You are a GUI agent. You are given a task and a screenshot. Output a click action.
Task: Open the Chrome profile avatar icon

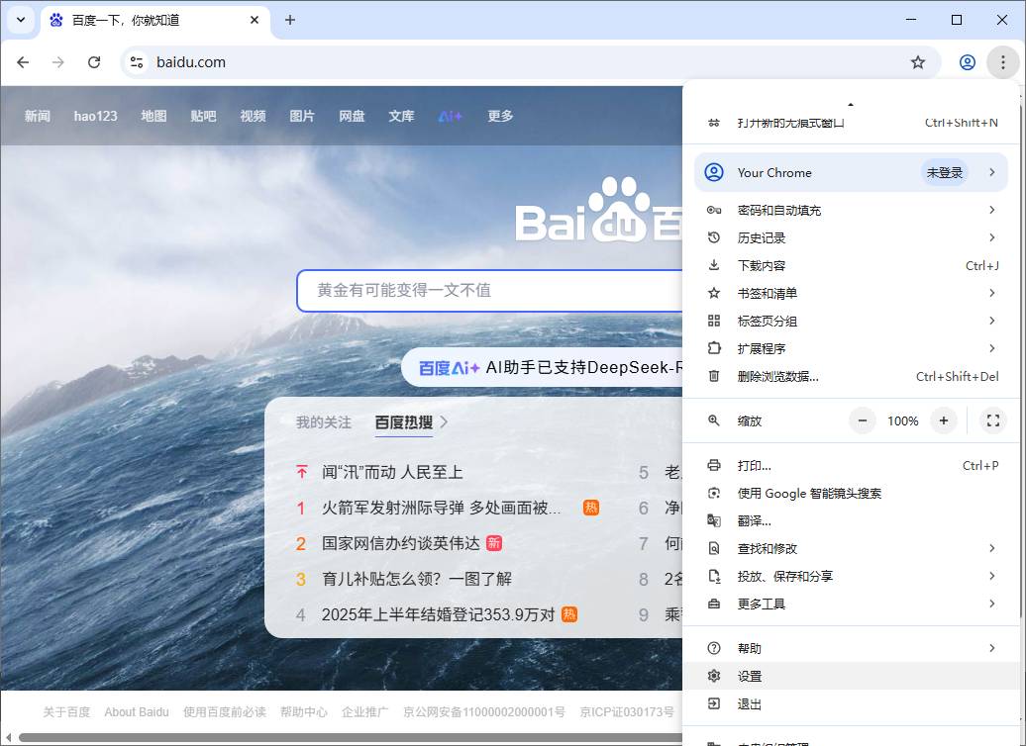click(967, 61)
